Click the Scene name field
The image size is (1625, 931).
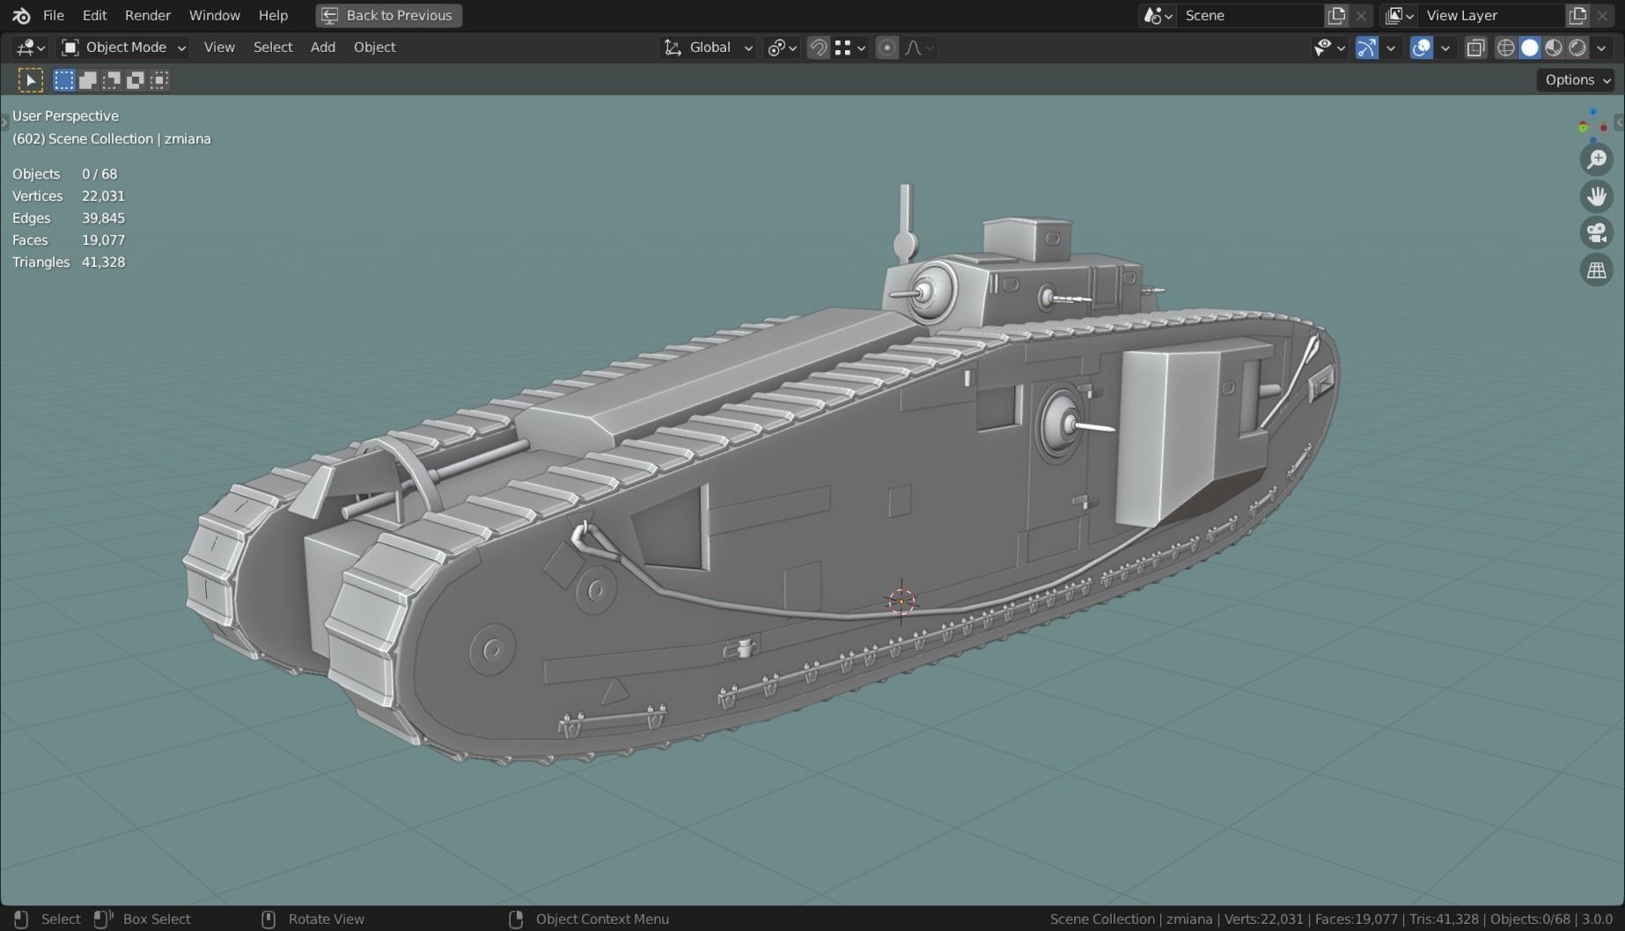point(1250,16)
